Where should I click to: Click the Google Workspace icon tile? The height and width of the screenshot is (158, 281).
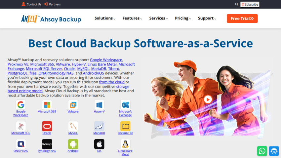tap(20, 105)
